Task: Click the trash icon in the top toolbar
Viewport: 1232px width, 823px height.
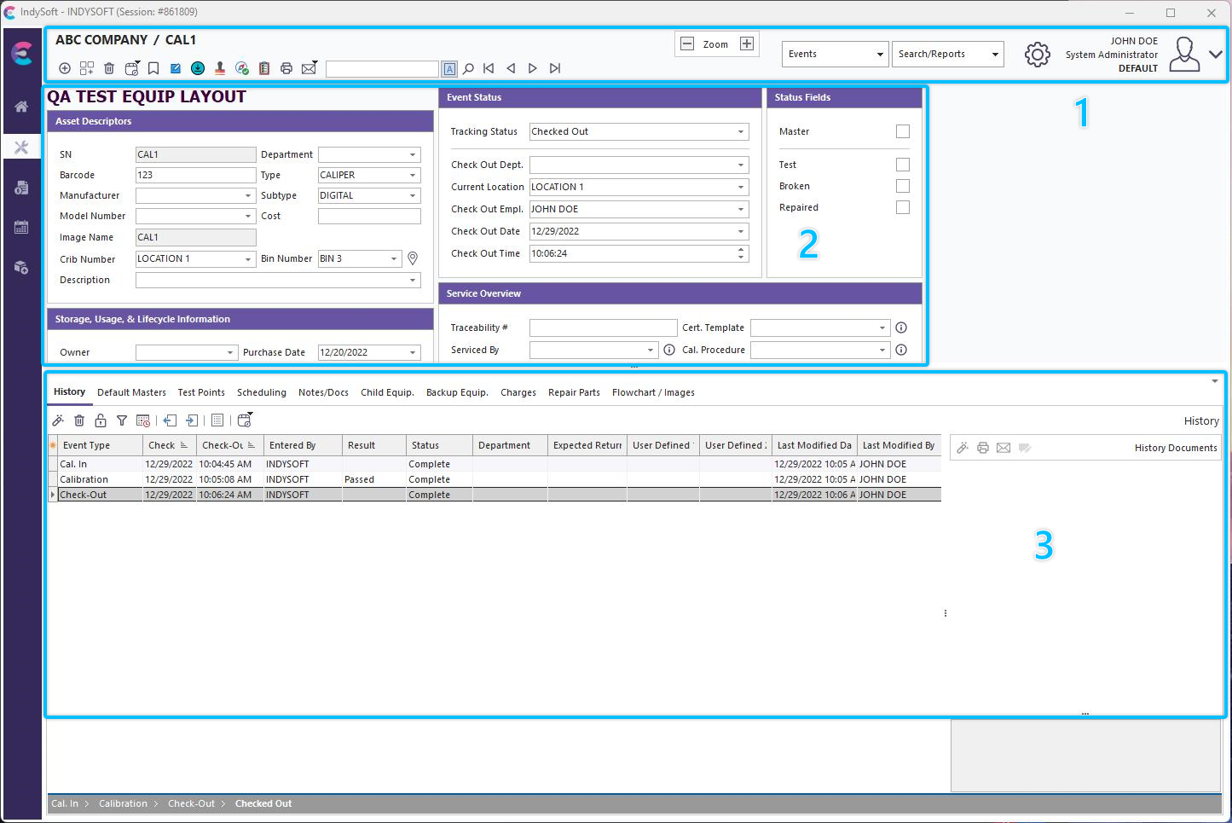Action: coord(109,68)
